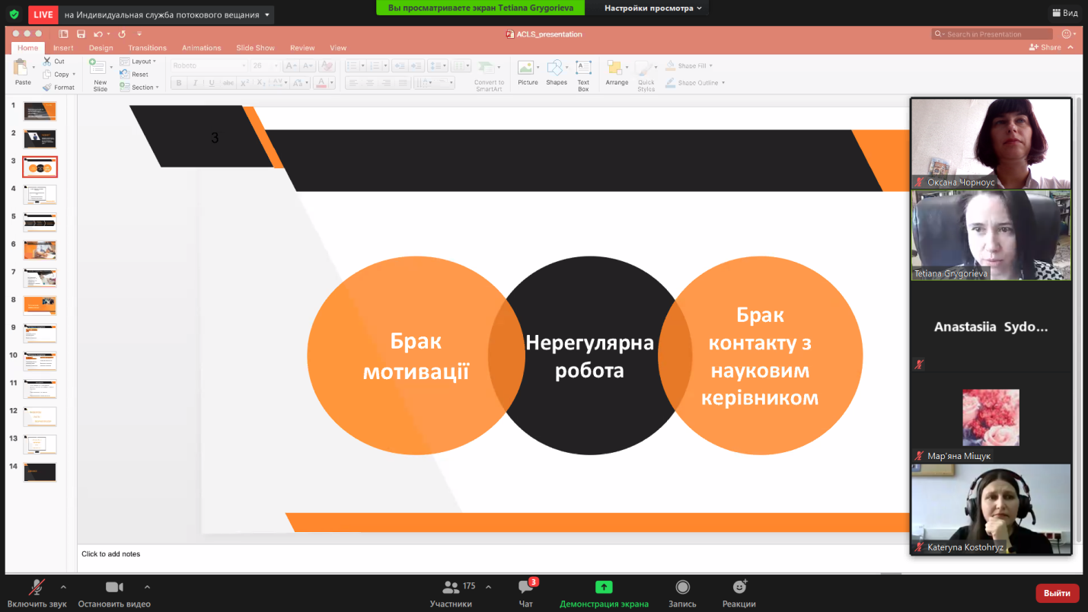
Task: Open Zoom Chat panel
Action: click(x=526, y=592)
